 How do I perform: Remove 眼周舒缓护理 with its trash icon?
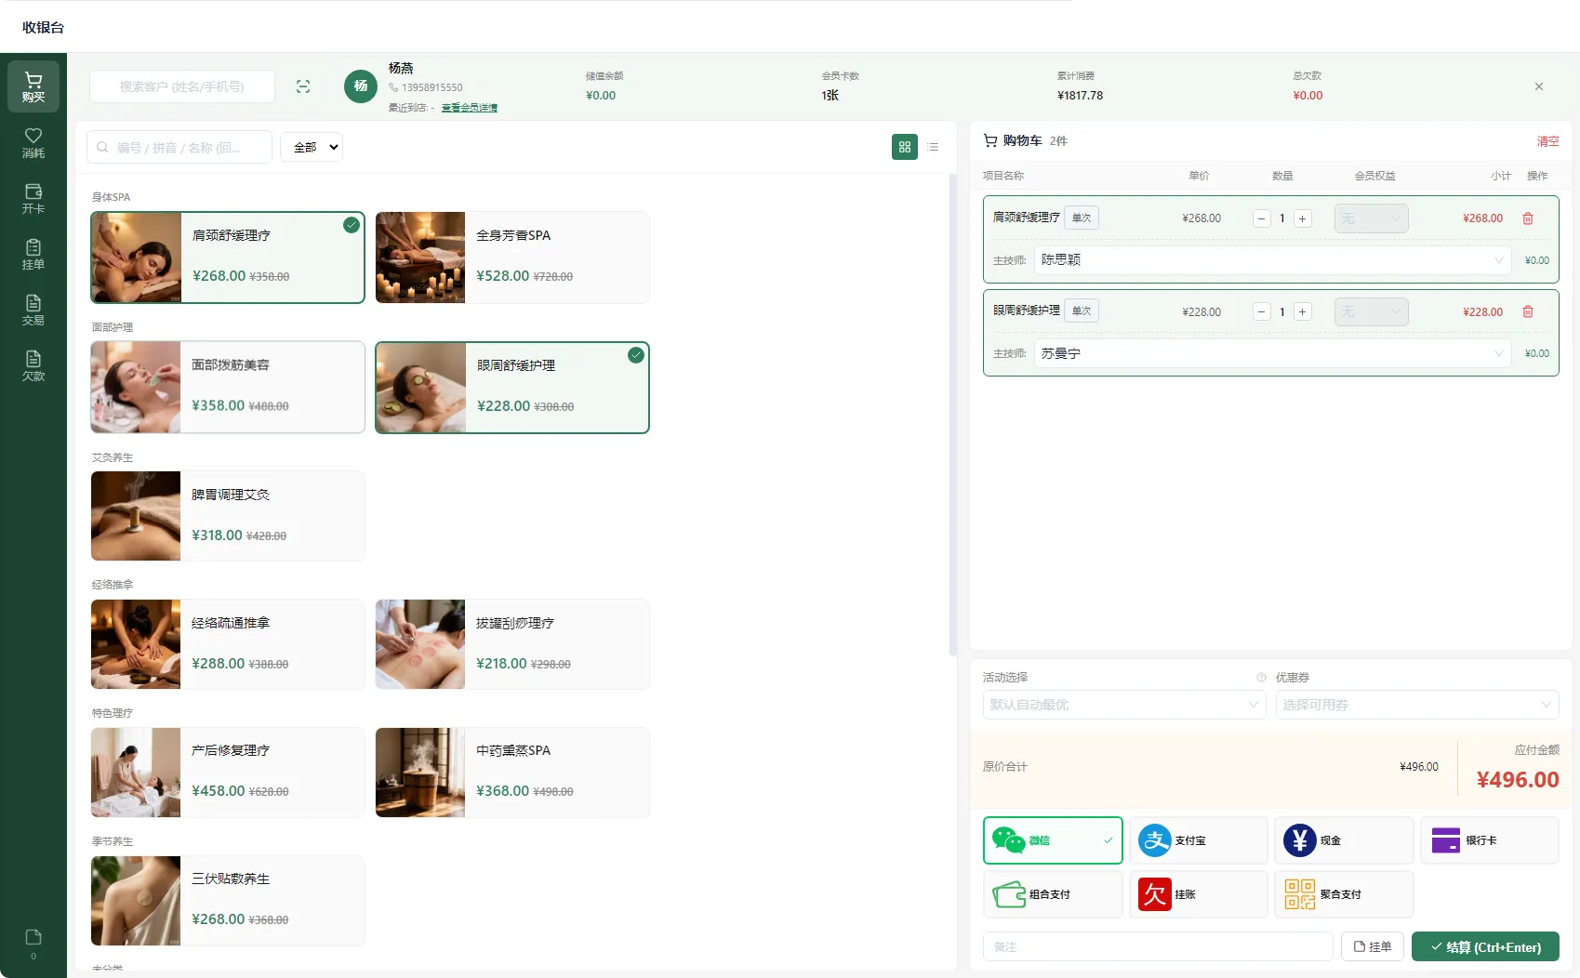1527,311
